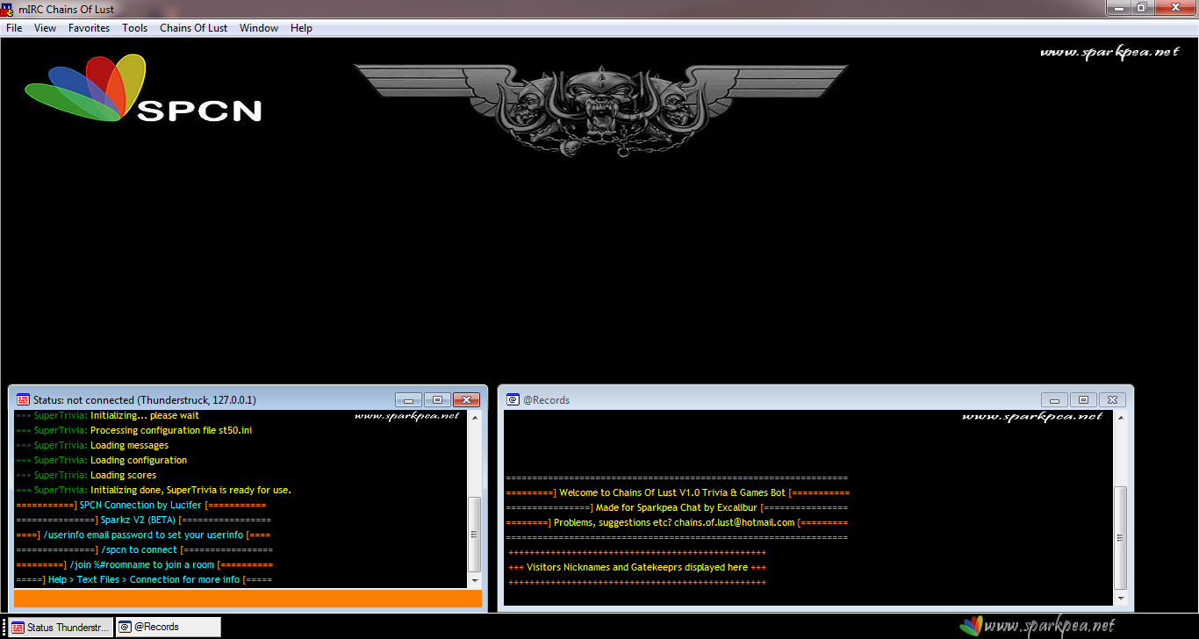Minimize the main mIRC window
Viewport: 1199px width, 639px height.
coord(1117,7)
